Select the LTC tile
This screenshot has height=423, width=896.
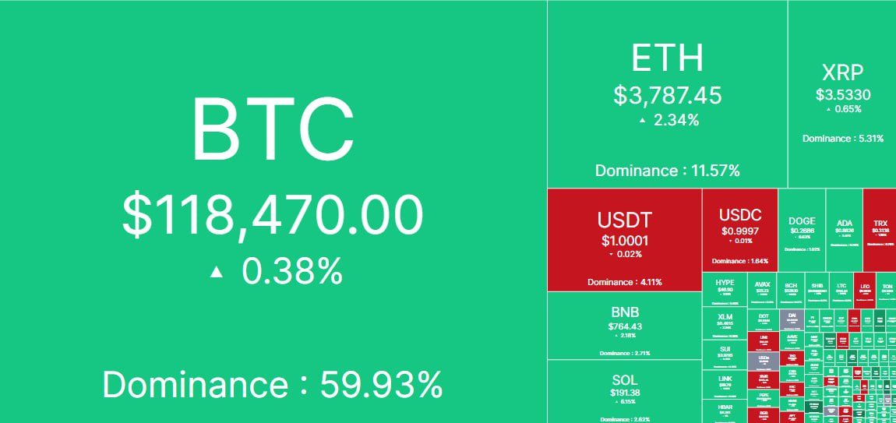tap(841, 291)
